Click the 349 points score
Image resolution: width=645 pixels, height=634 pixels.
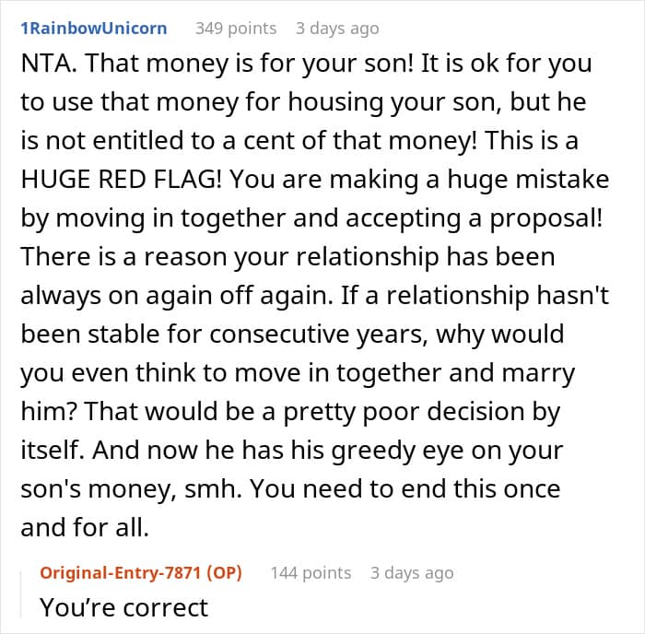coord(235,28)
